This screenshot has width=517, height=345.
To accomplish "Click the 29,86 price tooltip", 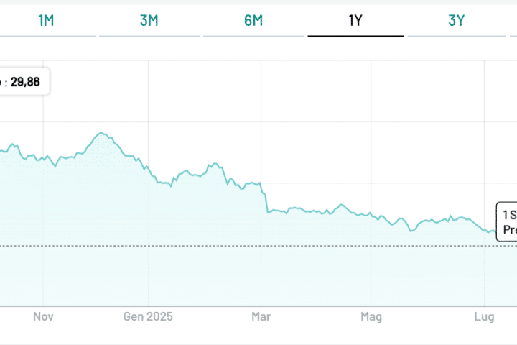I will tap(24, 82).
